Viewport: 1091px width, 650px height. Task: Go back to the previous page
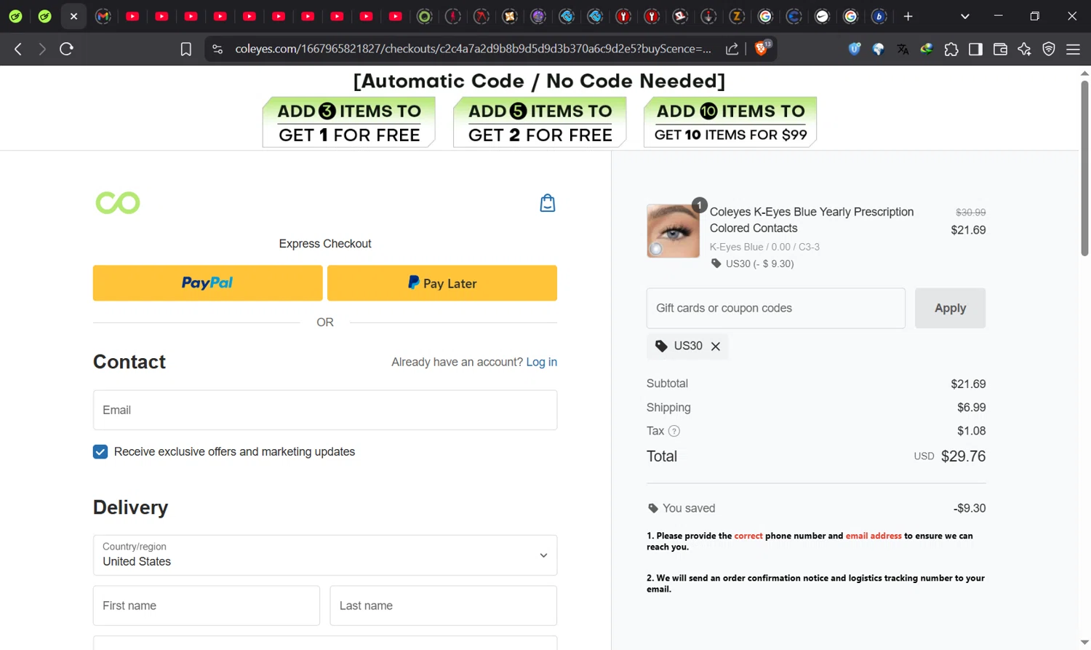click(x=18, y=49)
